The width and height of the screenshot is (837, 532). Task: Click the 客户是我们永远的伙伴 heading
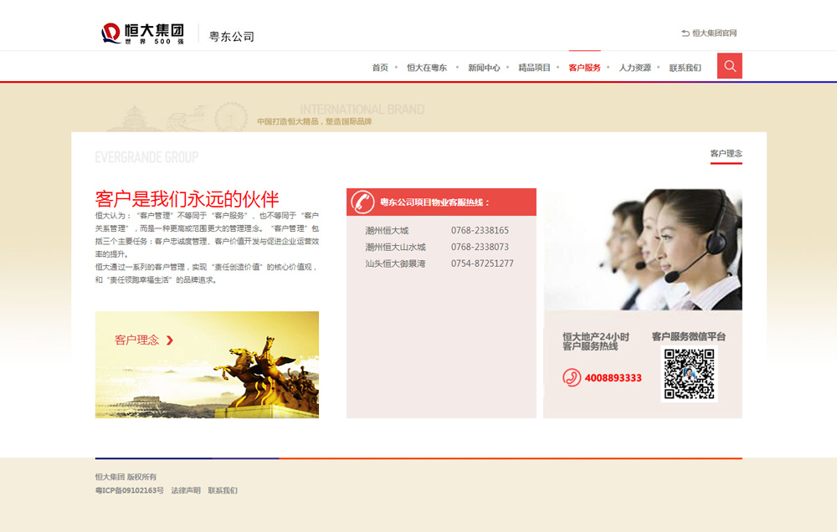click(x=187, y=199)
